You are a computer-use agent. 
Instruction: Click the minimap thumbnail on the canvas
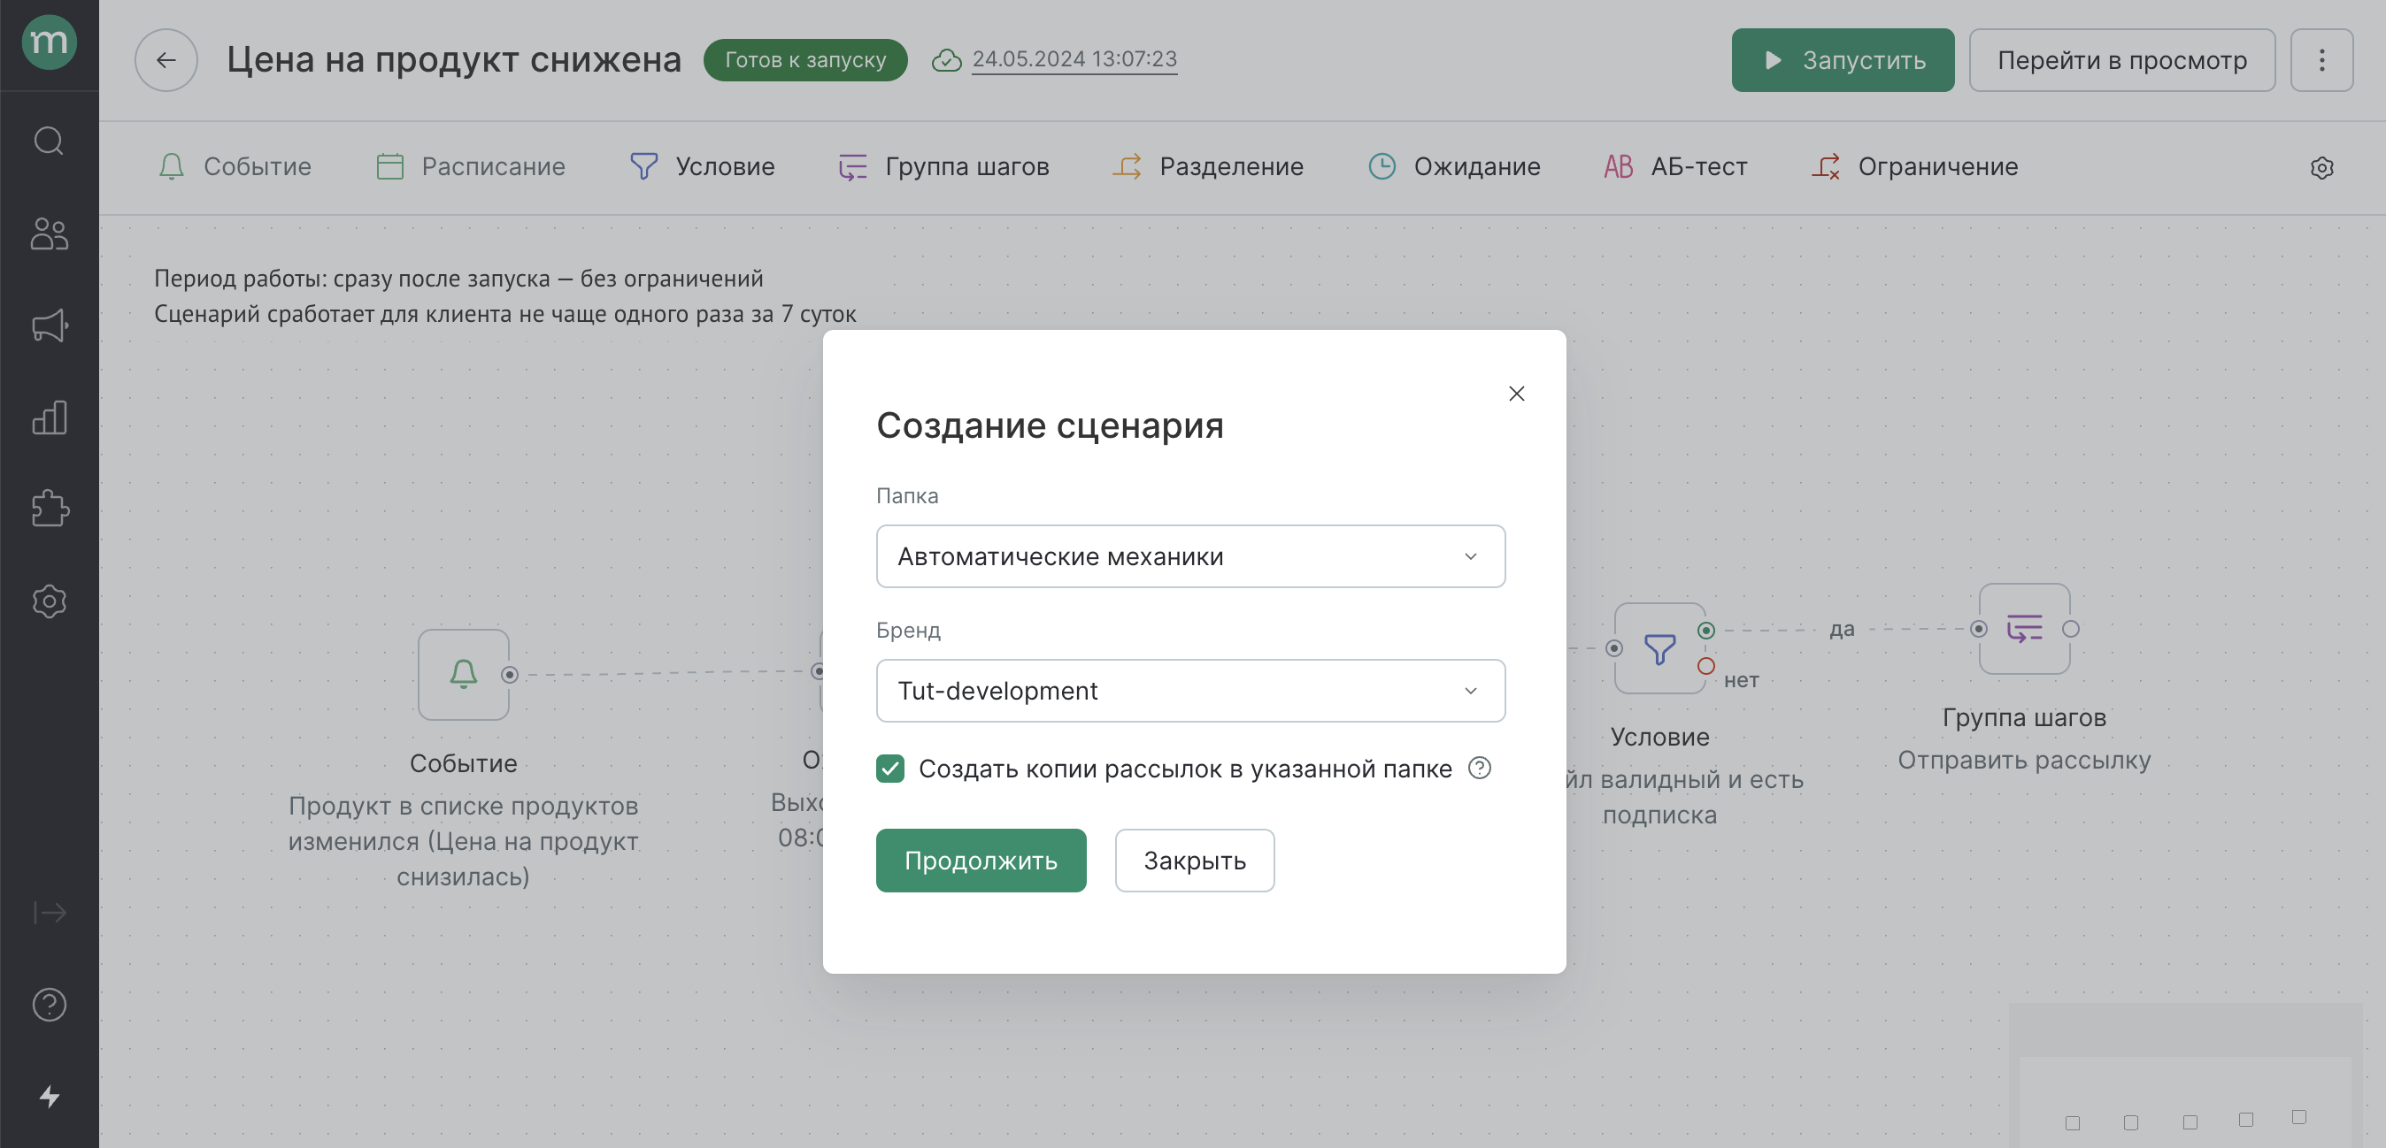[2185, 1075]
